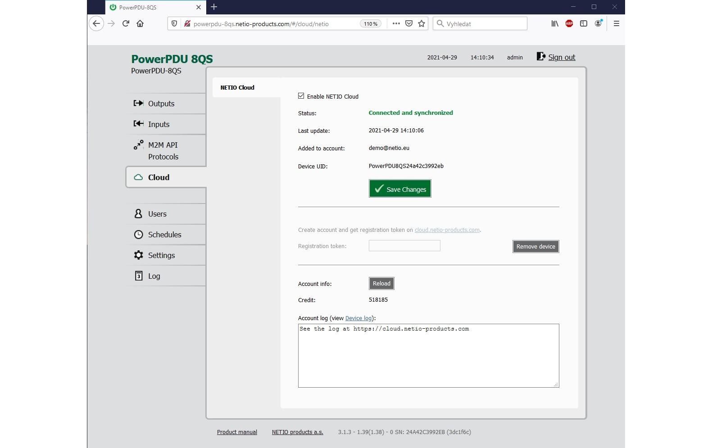
Task: Click the firmware version serial number text
Action: (404, 432)
